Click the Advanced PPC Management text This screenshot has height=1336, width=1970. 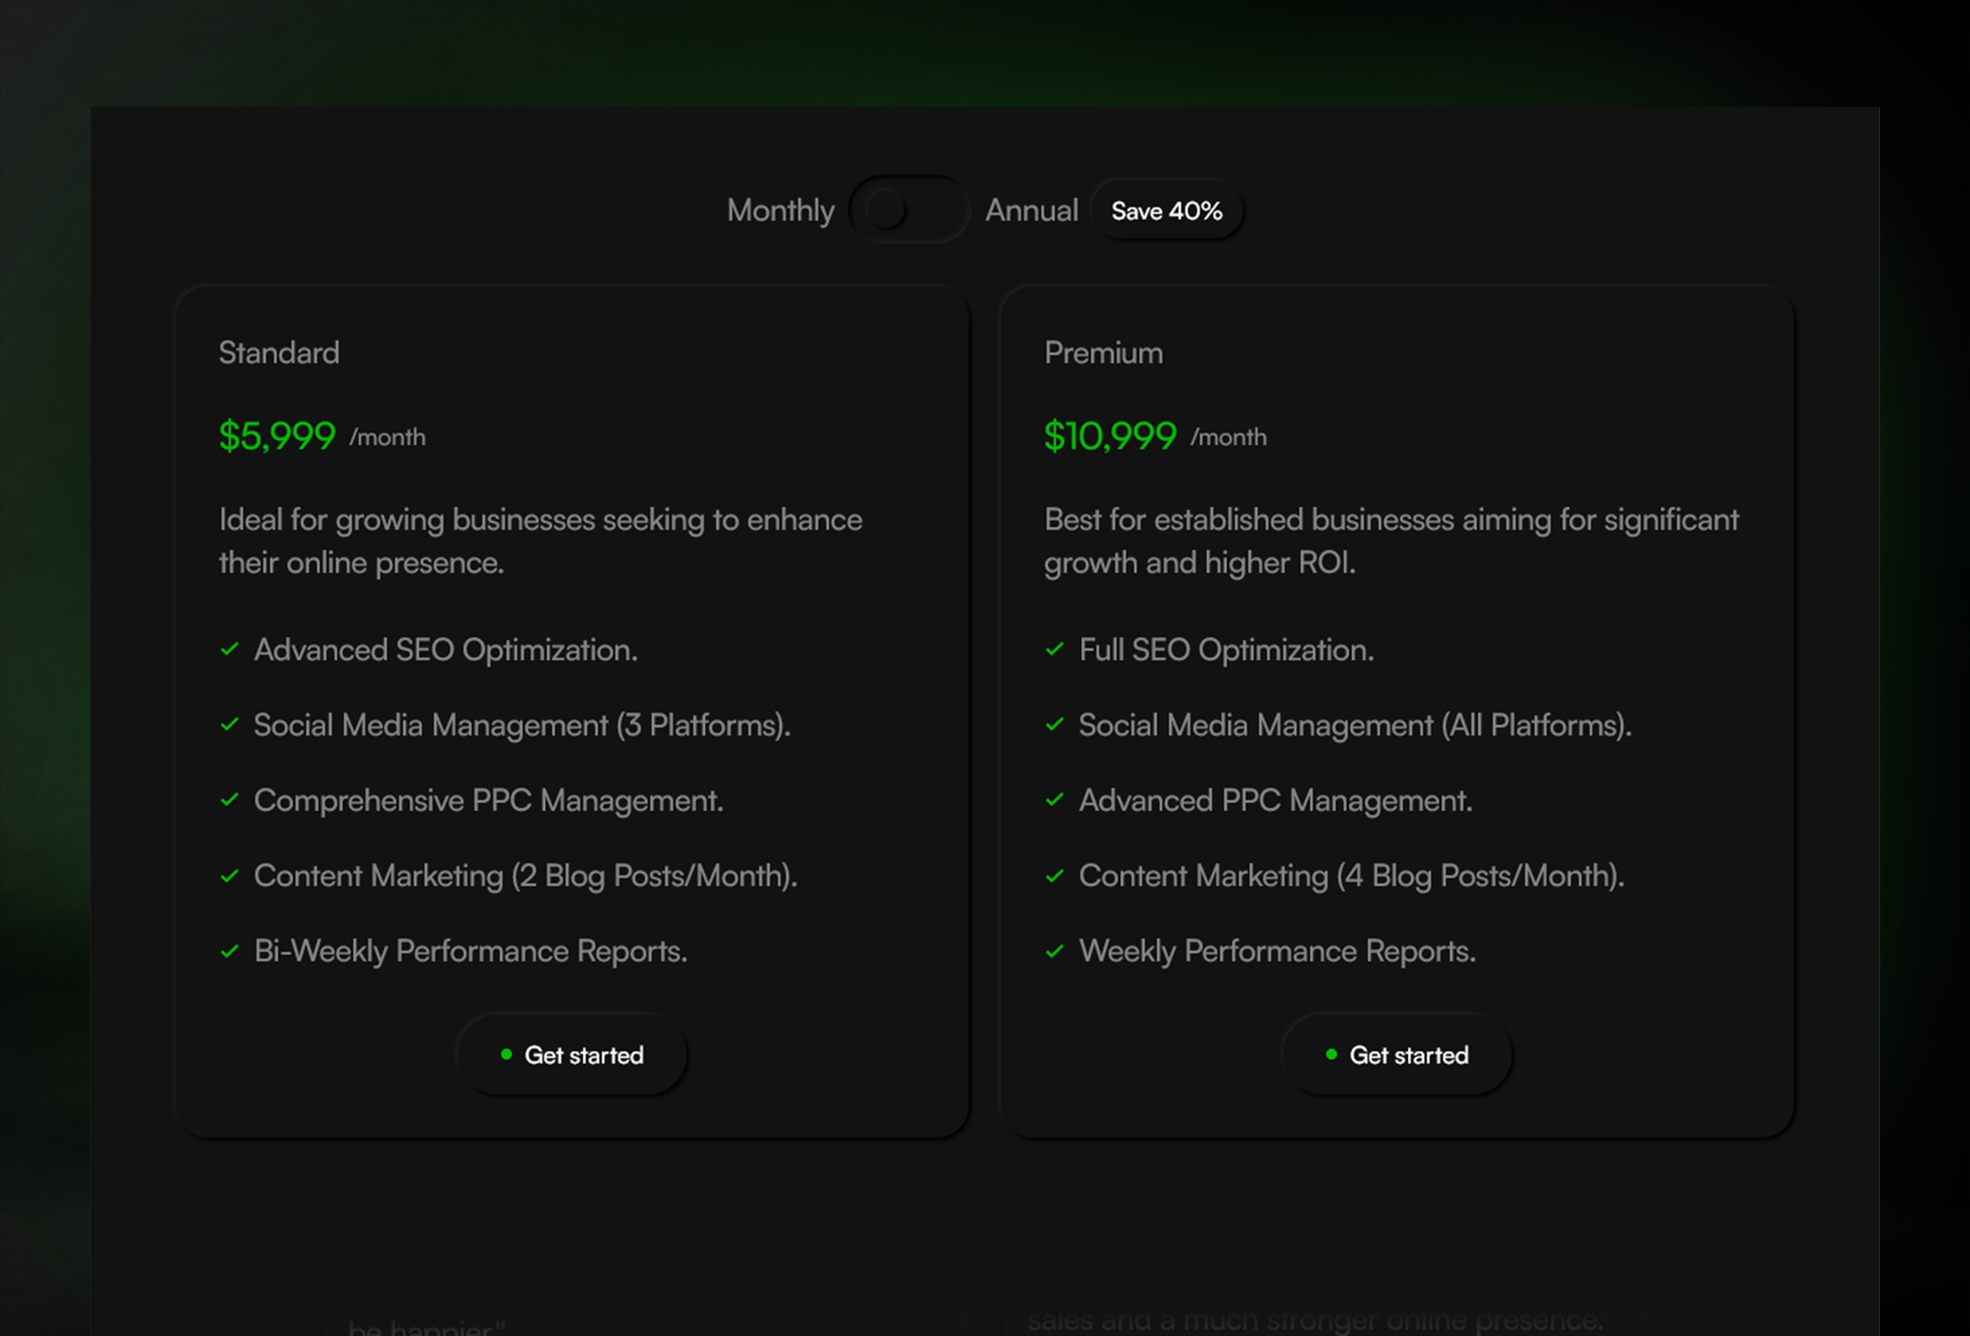pyautogui.click(x=1276, y=801)
